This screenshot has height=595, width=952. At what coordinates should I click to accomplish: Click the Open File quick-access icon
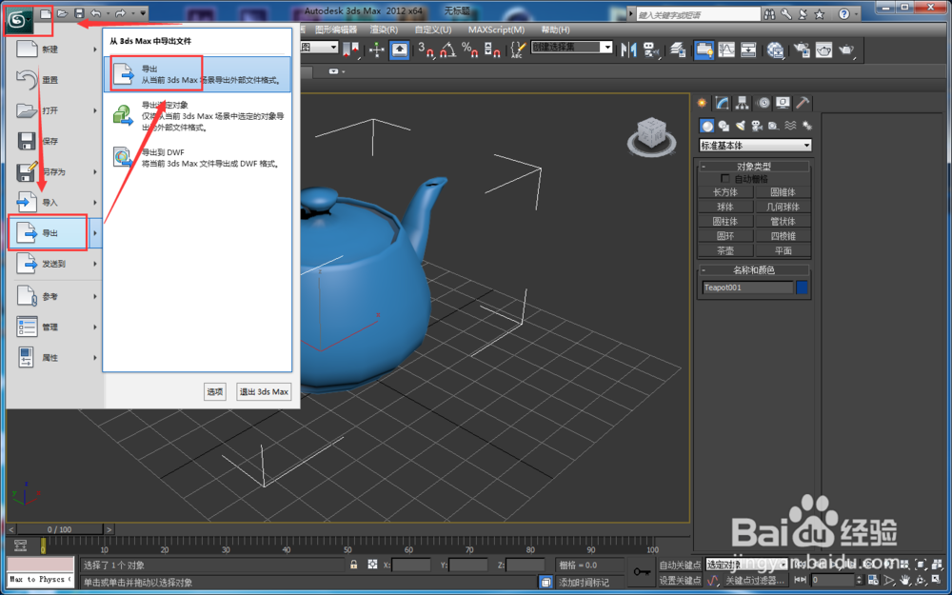click(63, 12)
